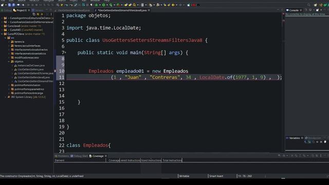
Task: Run the program with green play icon
Action: point(104,5)
